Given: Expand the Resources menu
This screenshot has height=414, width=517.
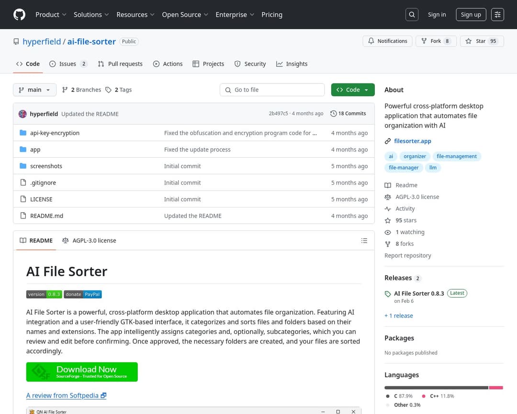Looking at the screenshot, I should [135, 14].
